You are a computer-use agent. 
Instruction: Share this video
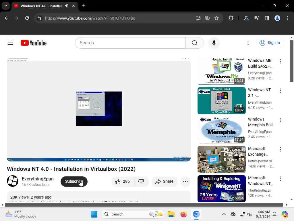165,182
